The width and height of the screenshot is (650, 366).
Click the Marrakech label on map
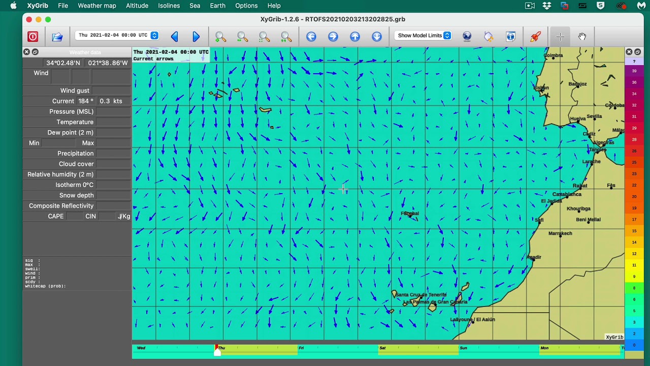pyautogui.click(x=560, y=233)
